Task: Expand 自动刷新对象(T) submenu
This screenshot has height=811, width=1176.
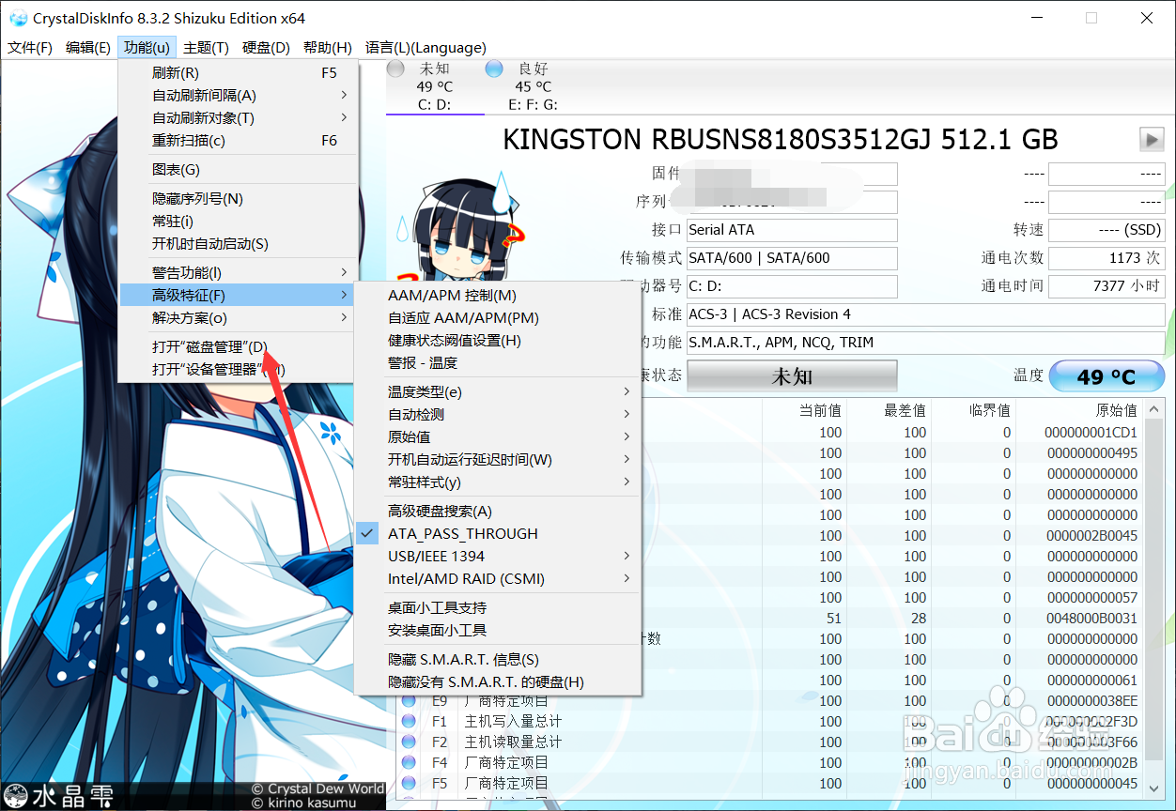Action: pos(239,118)
